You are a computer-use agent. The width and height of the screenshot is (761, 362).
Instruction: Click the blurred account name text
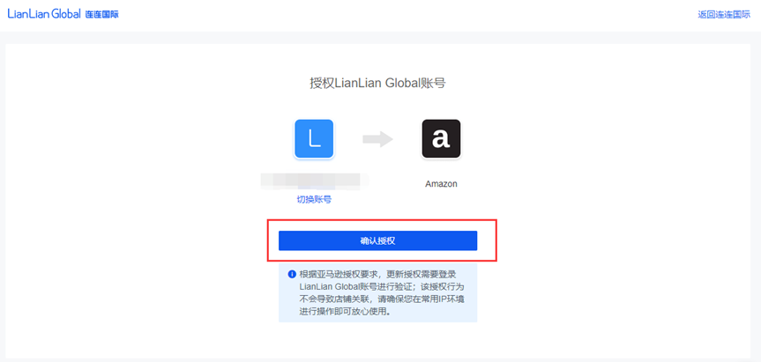click(x=315, y=181)
